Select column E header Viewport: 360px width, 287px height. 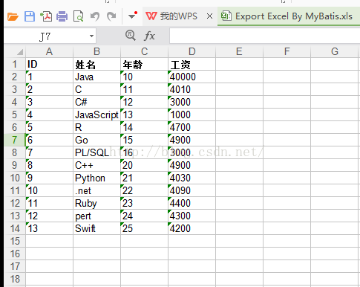[239, 51]
